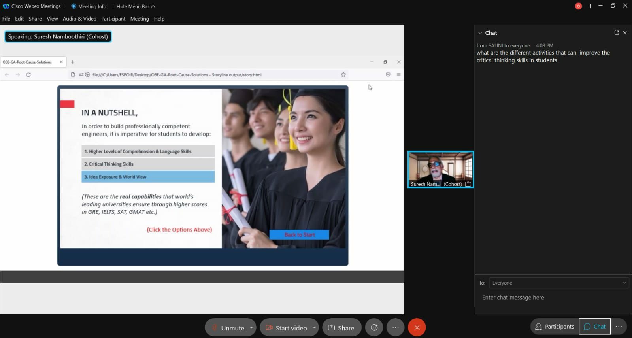Open audio options arrow beside Unmute
This screenshot has width=632, height=338.
coord(251,327)
